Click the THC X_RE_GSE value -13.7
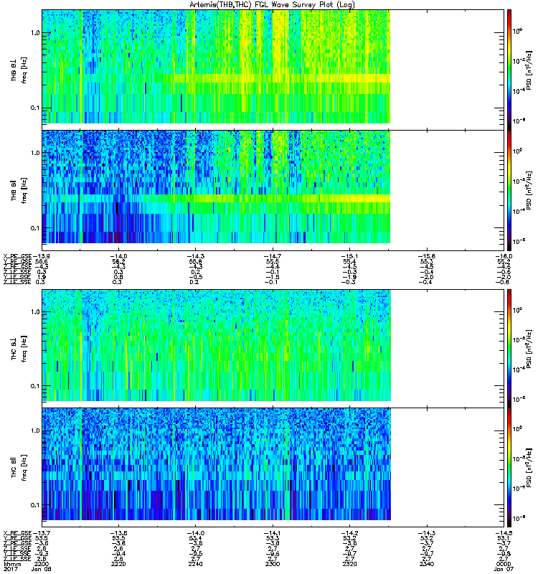The height and width of the screenshot is (574, 538). click(41, 533)
